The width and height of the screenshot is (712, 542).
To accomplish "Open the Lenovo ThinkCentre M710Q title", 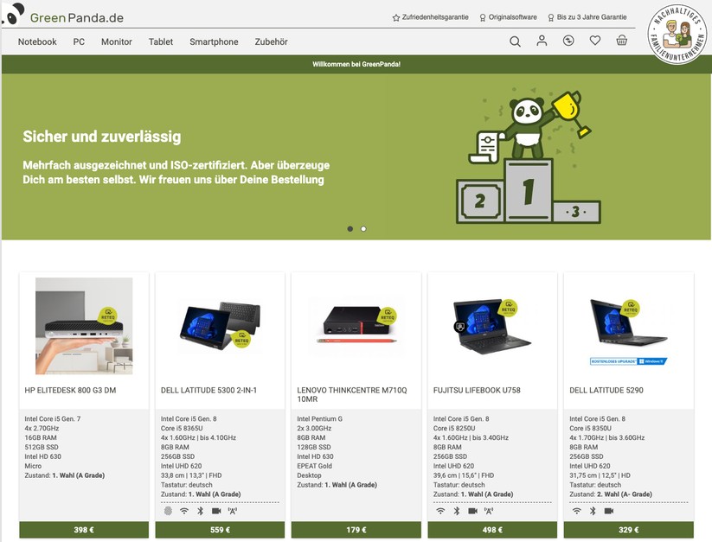I will (x=352, y=394).
